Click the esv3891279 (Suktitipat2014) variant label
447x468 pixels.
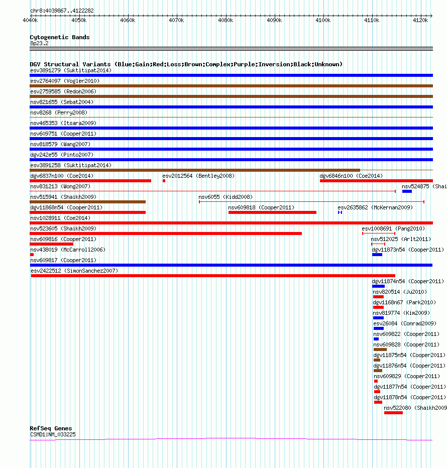coord(71,70)
